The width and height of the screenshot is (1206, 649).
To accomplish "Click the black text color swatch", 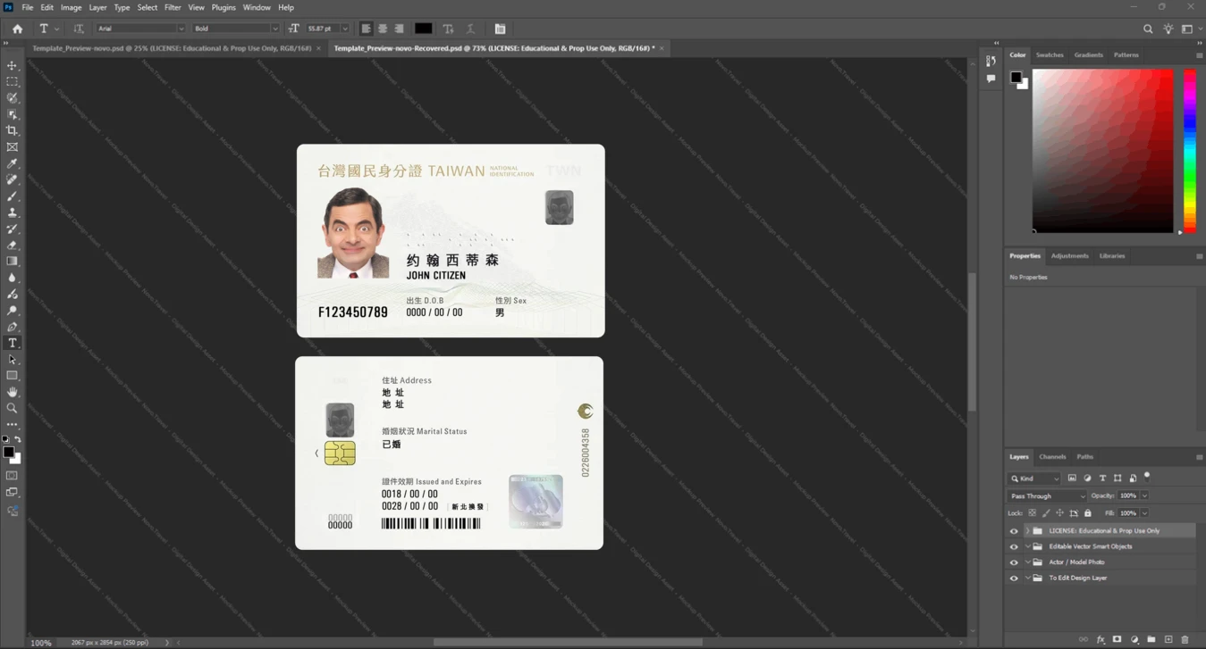I will 423,29.
